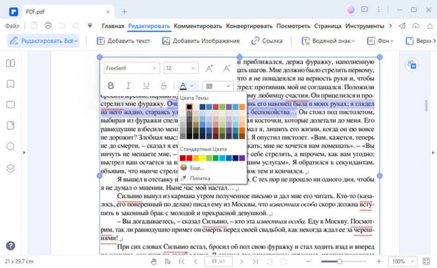Open the search panel magnifier icon
The height and width of the screenshot is (268, 437).
(10, 147)
